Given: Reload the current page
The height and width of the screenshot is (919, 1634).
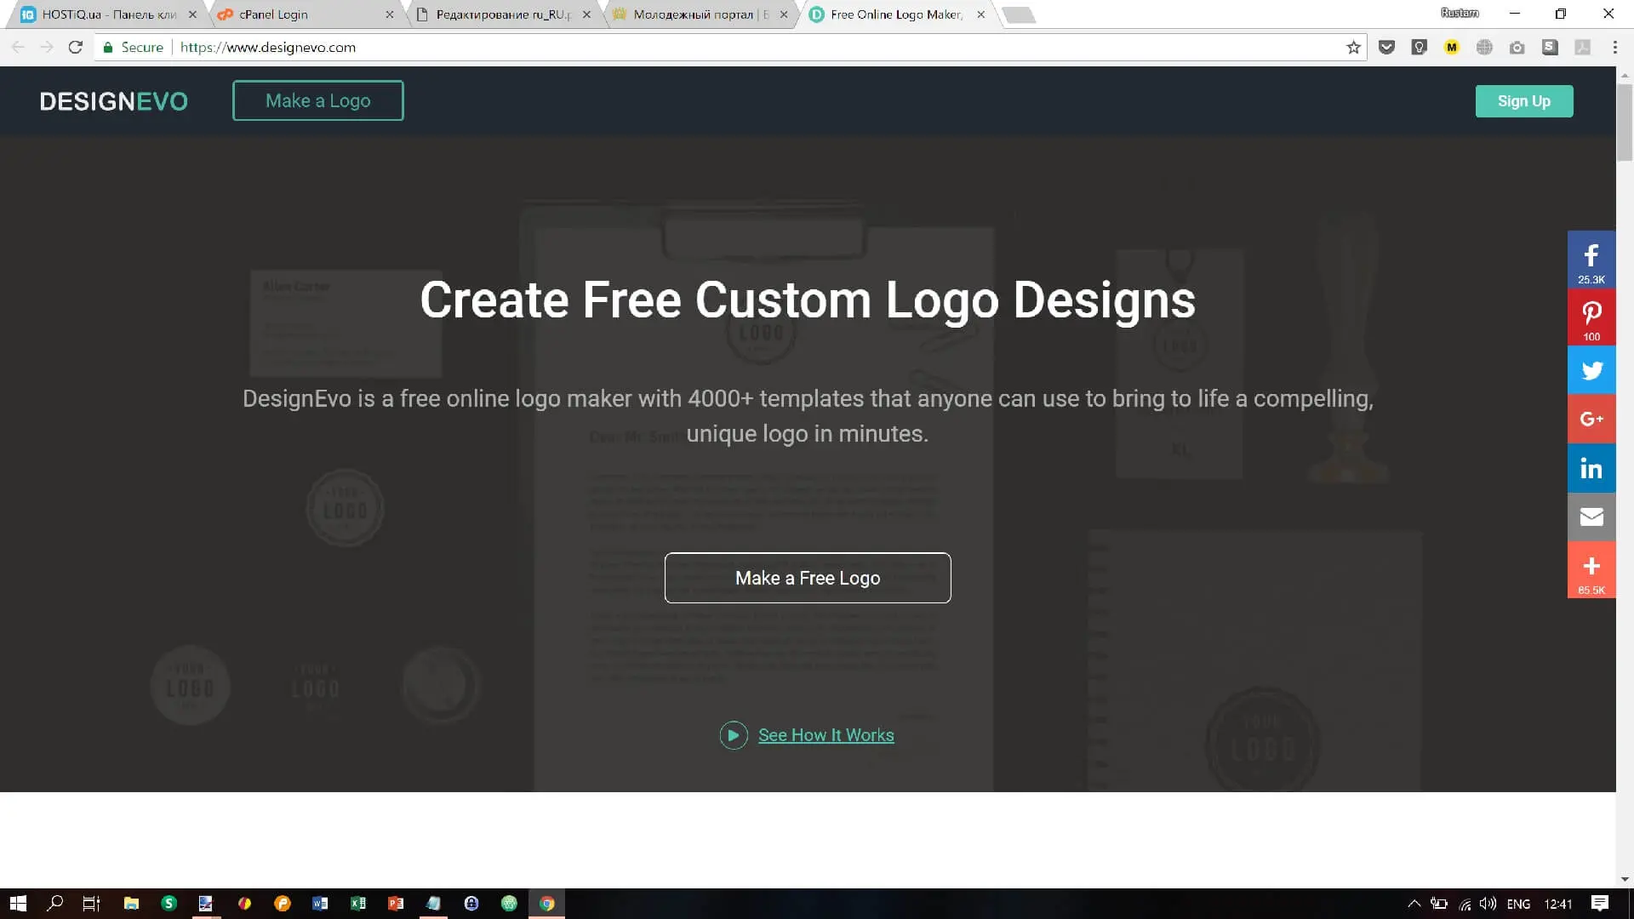Looking at the screenshot, I should click(x=76, y=48).
